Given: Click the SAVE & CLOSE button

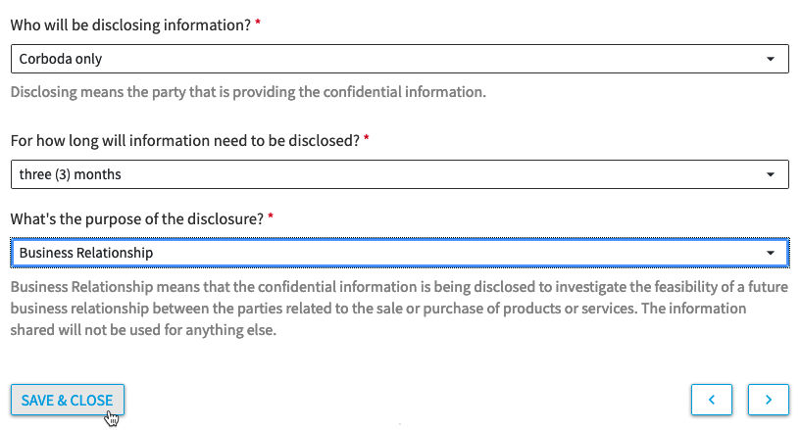Looking at the screenshot, I should tap(68, 400).
